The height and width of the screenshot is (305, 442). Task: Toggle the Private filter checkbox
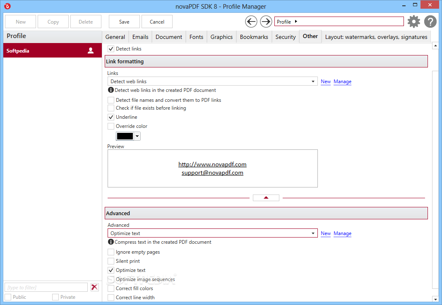click(55, 297)
